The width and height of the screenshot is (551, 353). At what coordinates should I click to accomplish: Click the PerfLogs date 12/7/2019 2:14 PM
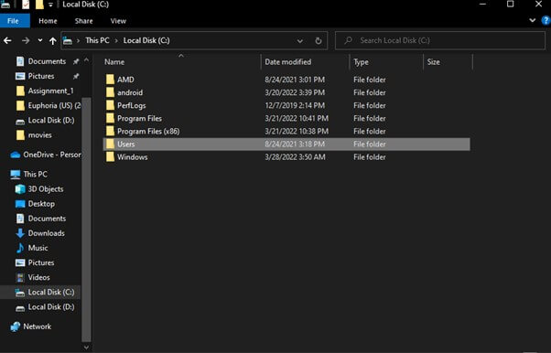pyautogui.click(x=295, y=105)
